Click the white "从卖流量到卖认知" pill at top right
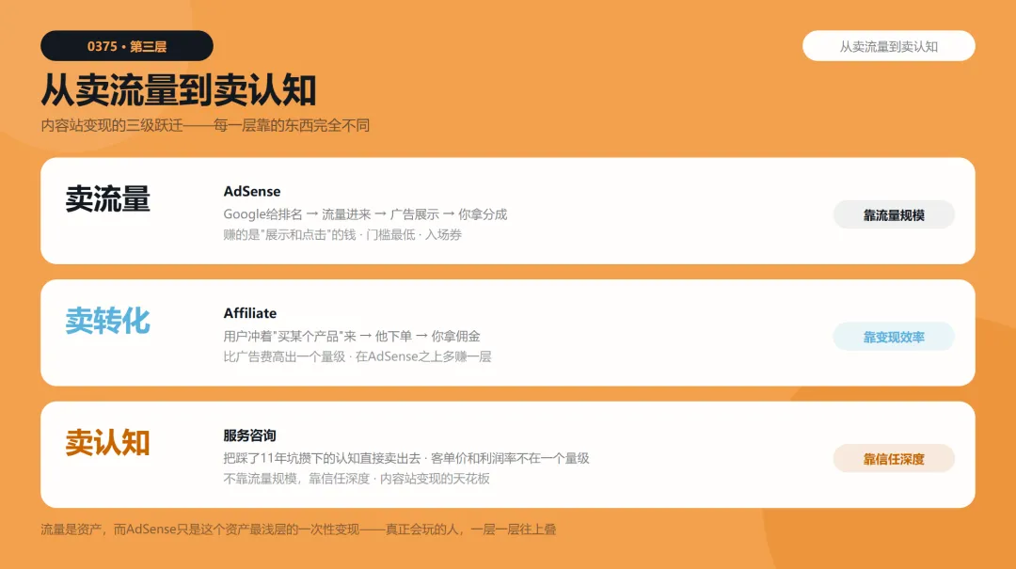Screen dimensions: 1016x569 888,46
